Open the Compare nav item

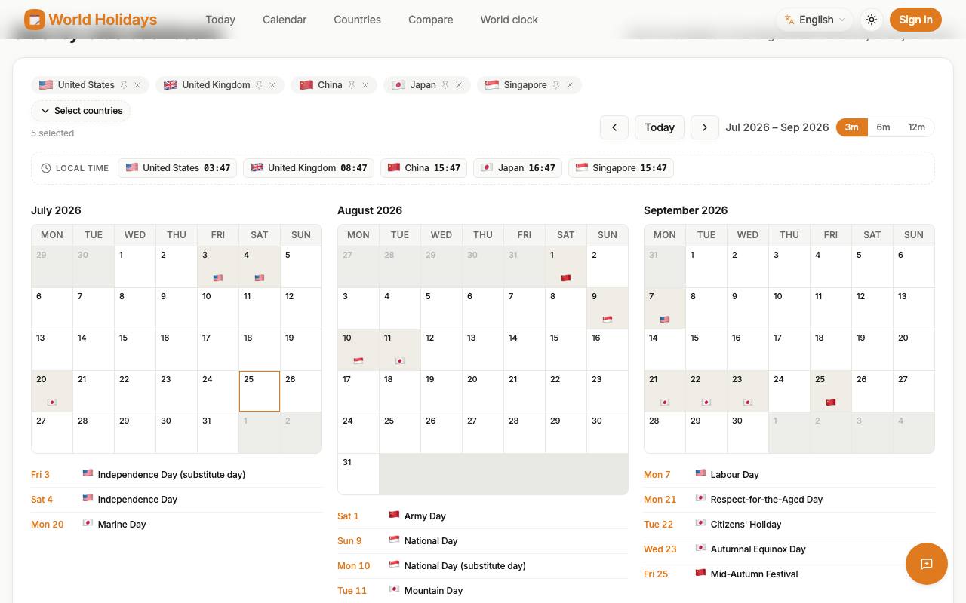[430, 20]
